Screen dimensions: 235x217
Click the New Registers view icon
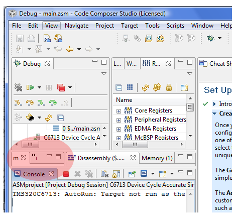point(184,87)
